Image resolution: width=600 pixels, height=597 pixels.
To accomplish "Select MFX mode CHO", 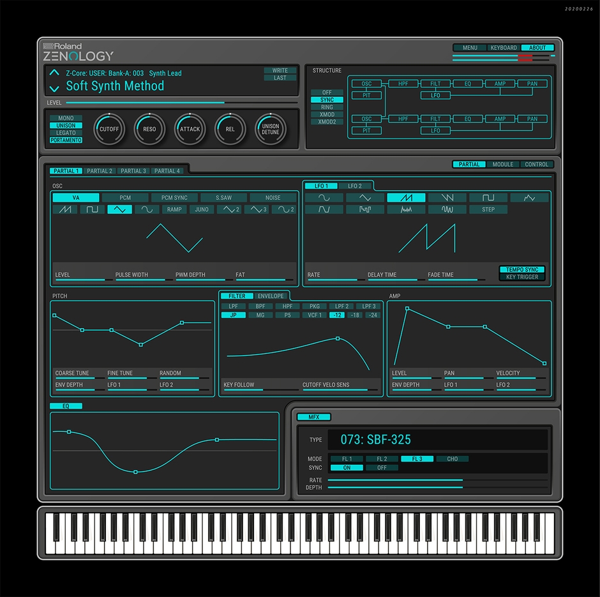I will pos(453,459).
